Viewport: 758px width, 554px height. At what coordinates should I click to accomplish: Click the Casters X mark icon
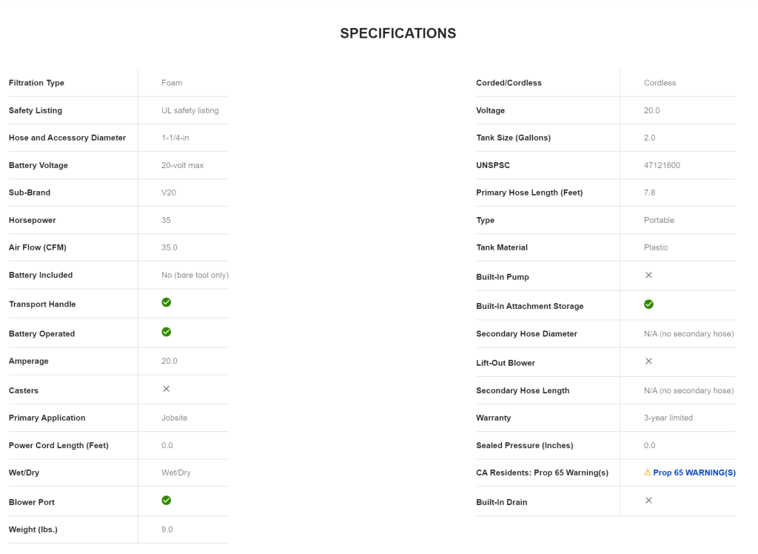point(167,389)
